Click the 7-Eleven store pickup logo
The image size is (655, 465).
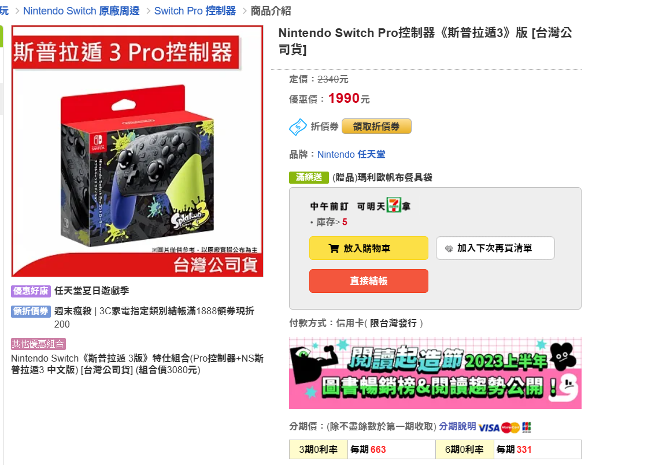(x=394, y=205)
